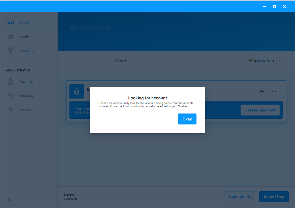The height and width of the screenshot is (208, 295).
Task: Click the chevron next to All Blockchains
Action: pyautogui.click(x=280, y=60)
